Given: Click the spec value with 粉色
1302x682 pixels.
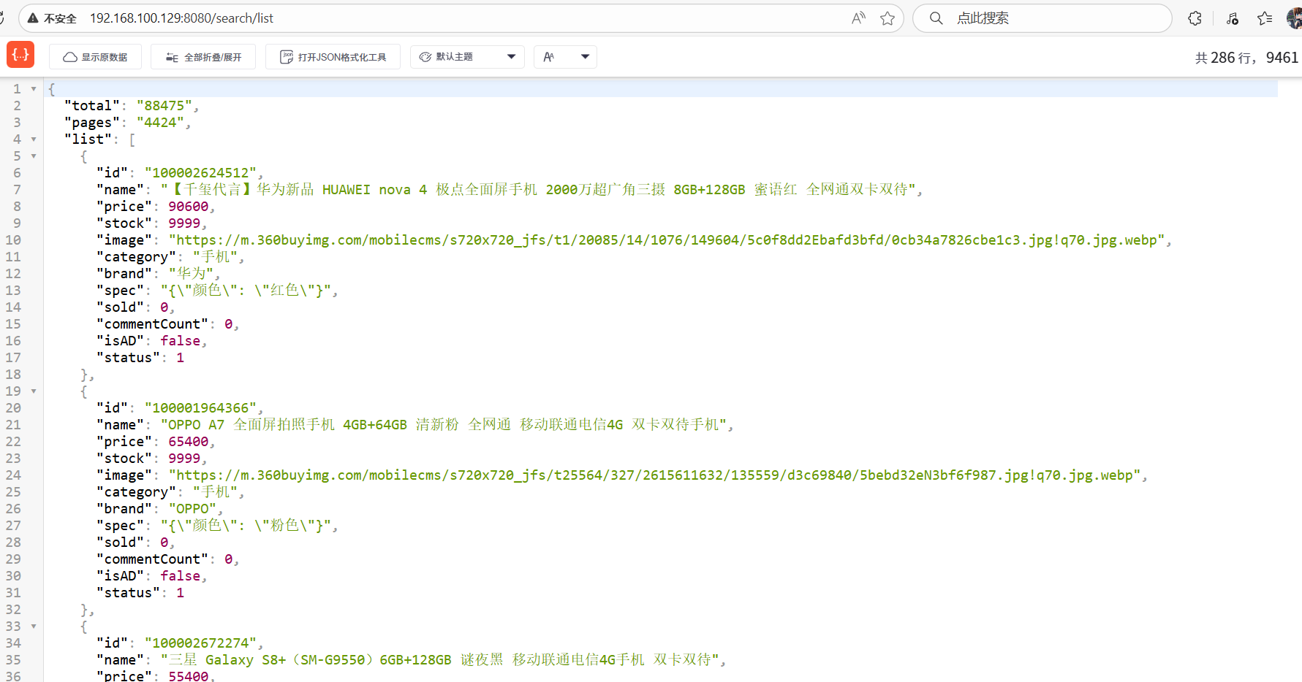Looking at the screenshot, I should [246, 526].
